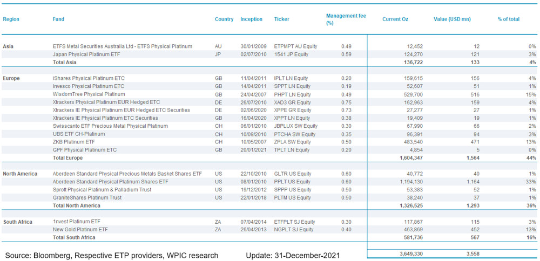Image resolution: width=540 pixels, height=261 pixels.
Task: Click iShares Physical Platinum ETC
Action: pos(88,78)
